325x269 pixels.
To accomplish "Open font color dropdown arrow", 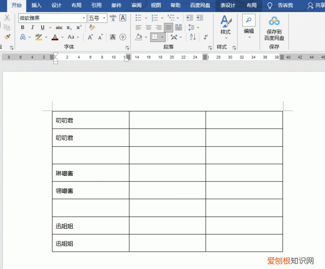I will [x=62, y=37].
